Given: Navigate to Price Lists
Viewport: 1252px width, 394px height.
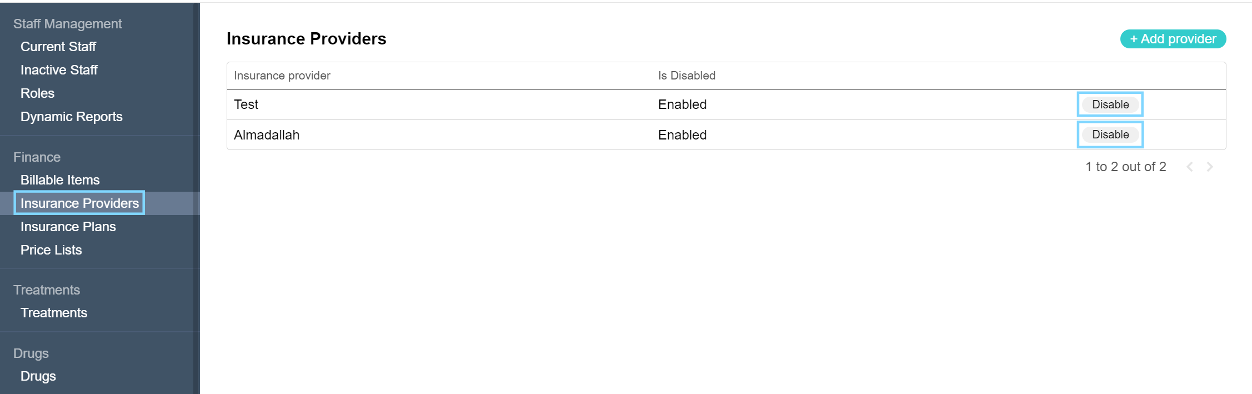Looking at the screenshot, I should (51, 250).
